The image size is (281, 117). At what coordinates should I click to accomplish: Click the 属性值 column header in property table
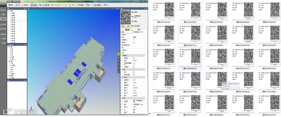point(139,30)
